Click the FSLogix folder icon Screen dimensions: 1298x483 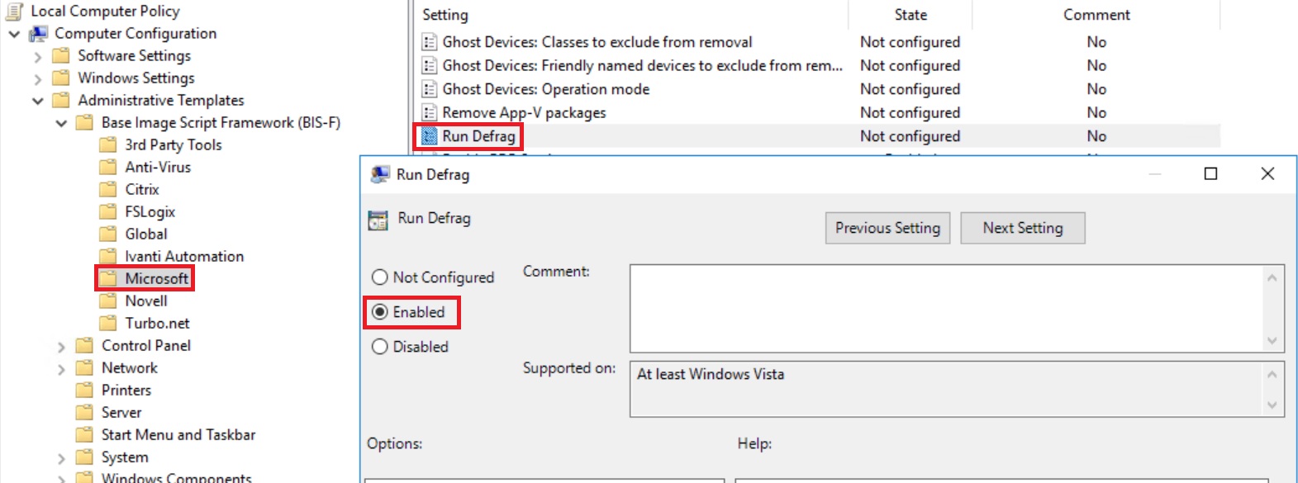[x=107, y=211]
